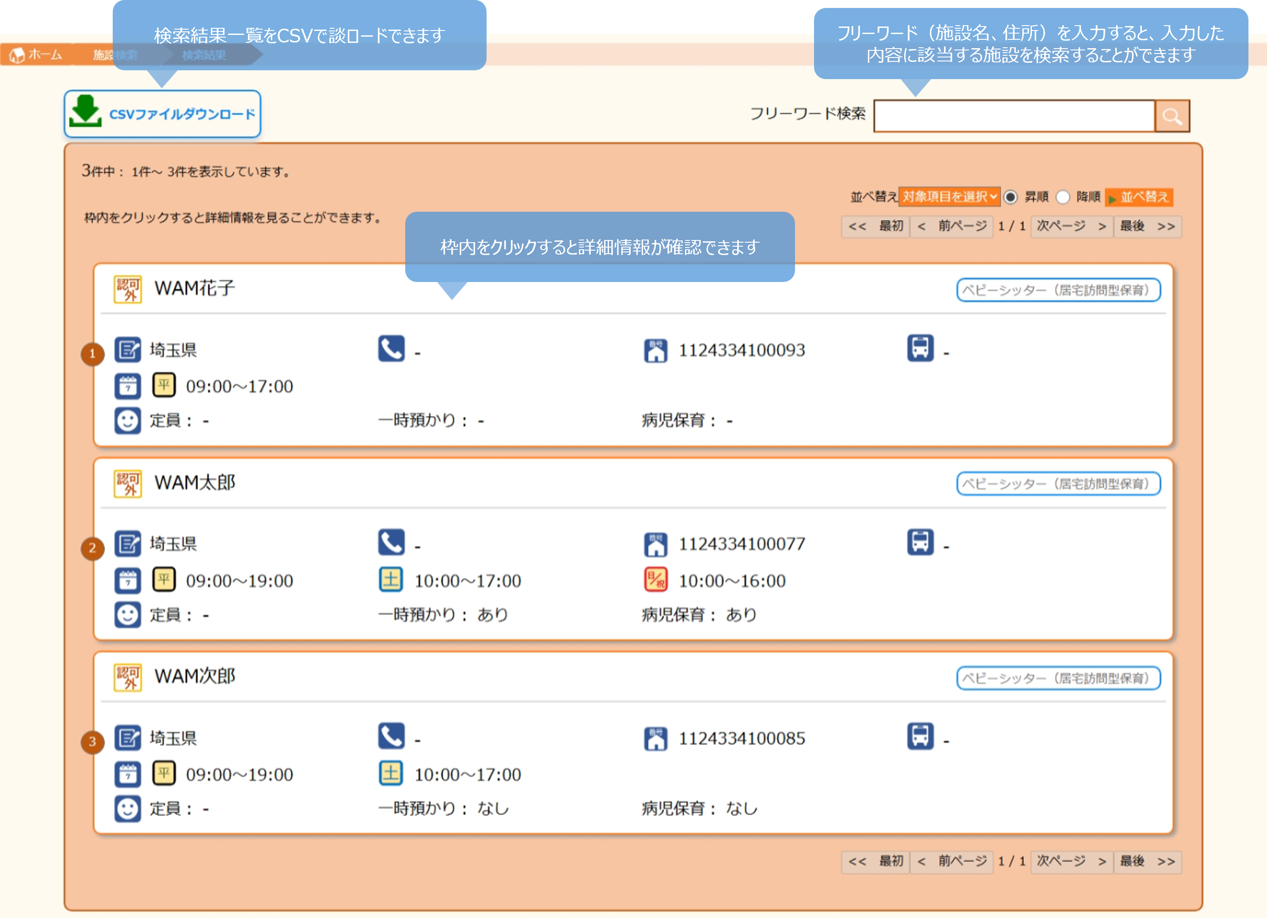Click the 土 Saturday icon in WAM太郎 card
This screenshot has width=1267, height=918.
pos(391,579)
